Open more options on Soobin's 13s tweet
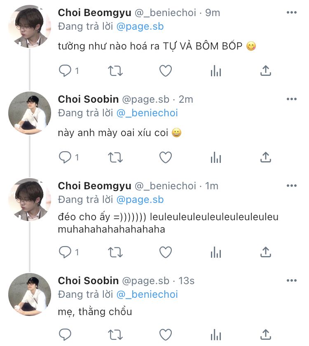The image size is (309, 346). click(291, 281)
